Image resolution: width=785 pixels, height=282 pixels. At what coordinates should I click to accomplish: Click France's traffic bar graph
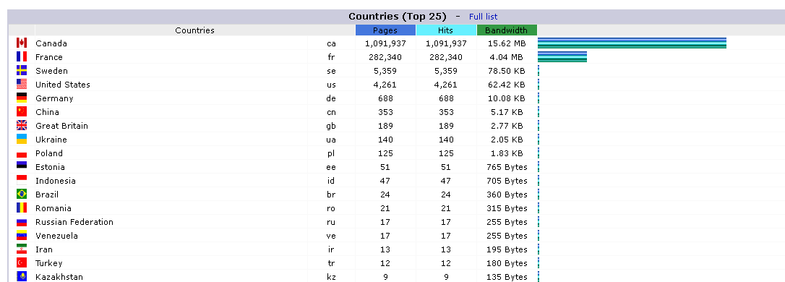pos(562,56)
